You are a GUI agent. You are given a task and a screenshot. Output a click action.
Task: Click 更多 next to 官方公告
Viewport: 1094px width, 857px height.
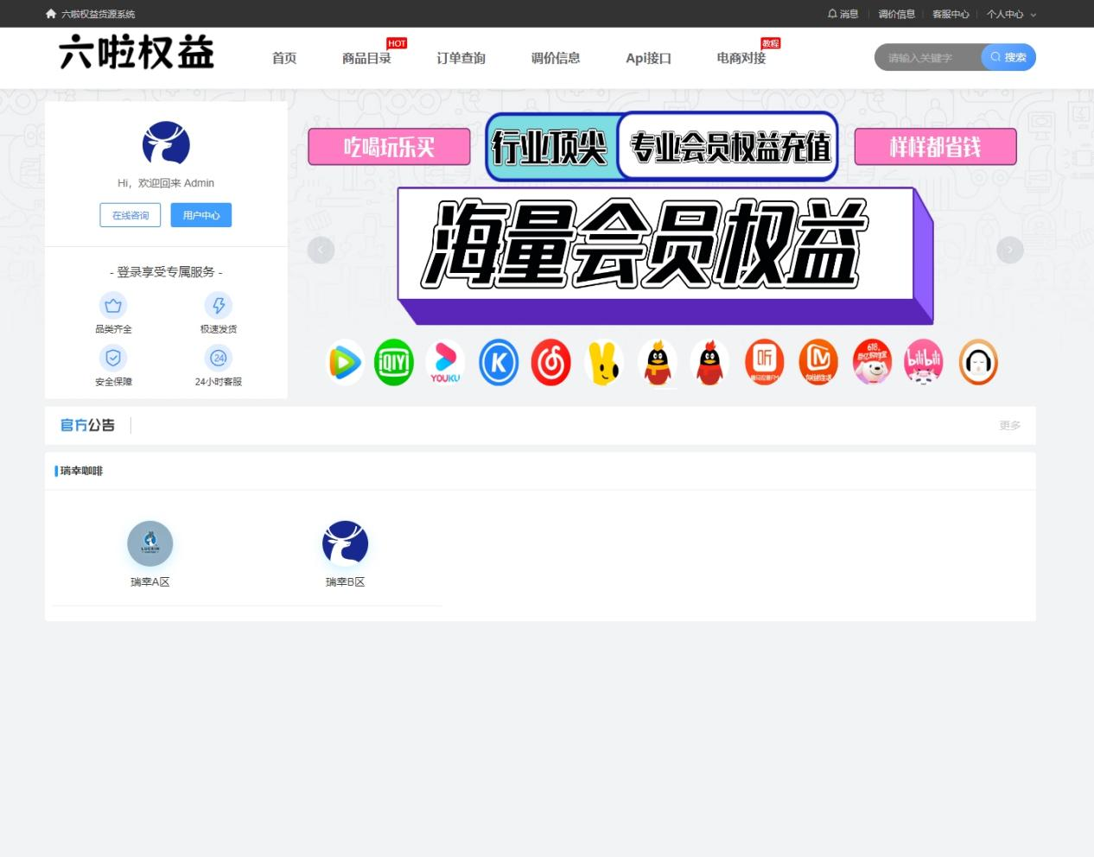click(1009, 425)
